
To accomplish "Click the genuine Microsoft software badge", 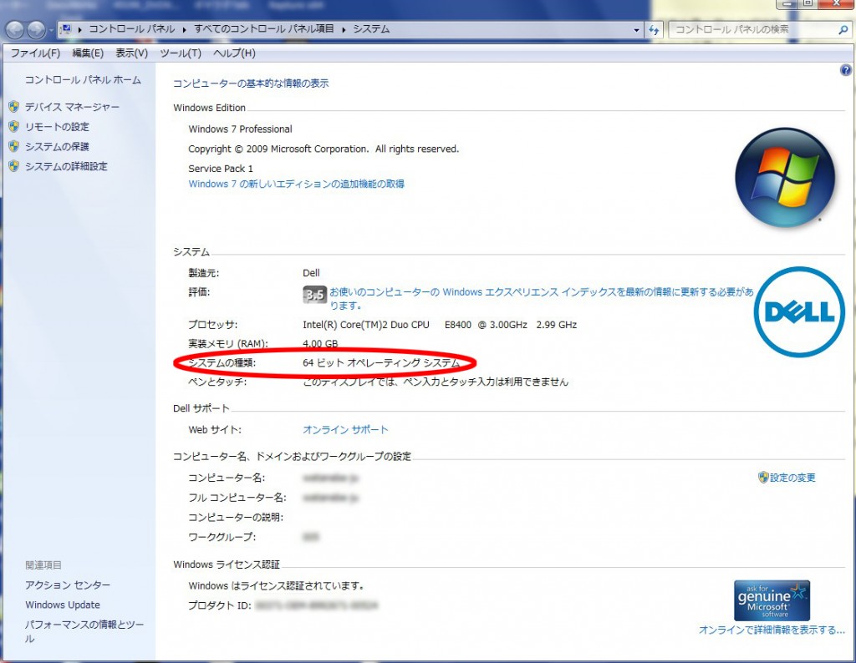I will pyautogui.click(x=772, y=600).
